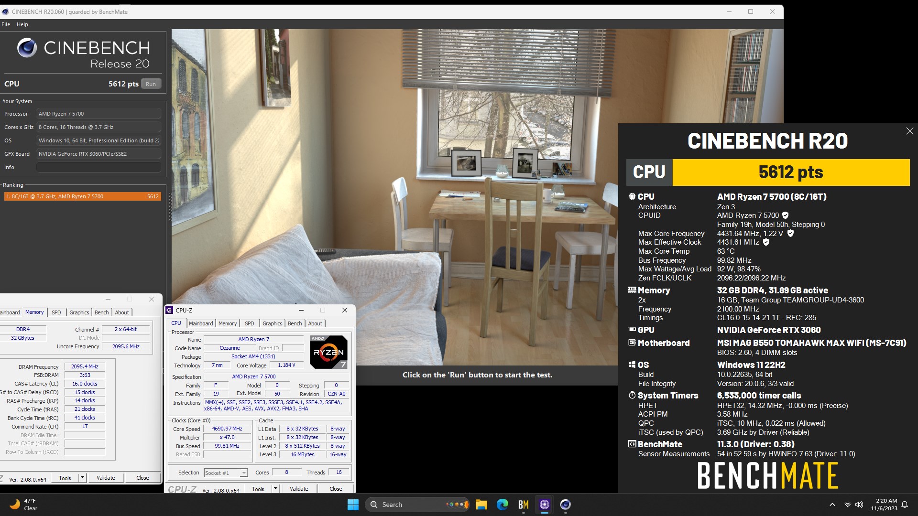Image resolution: width=918 pixels, height=516 pixels.
Task: Open Graphics tab in Memory CPU-Z window
Action: (79, 312)
